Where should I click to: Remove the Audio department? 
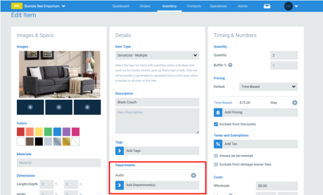(x=194, y=175)
